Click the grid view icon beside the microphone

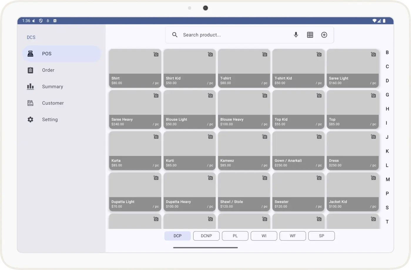(310, 35)
